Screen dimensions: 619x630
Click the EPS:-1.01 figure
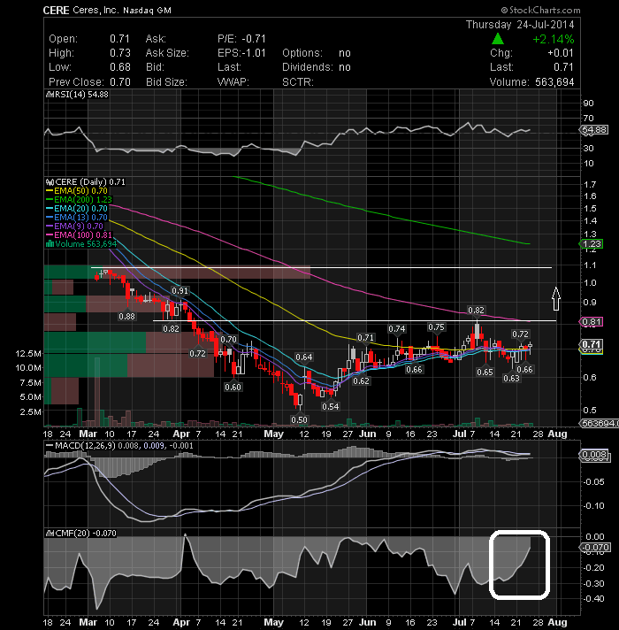(x=241, y=53)
